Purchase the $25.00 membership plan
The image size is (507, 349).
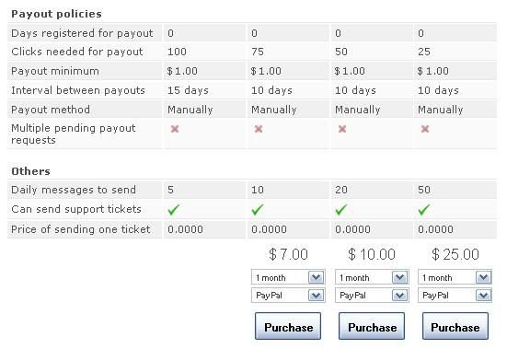[455, 326]
